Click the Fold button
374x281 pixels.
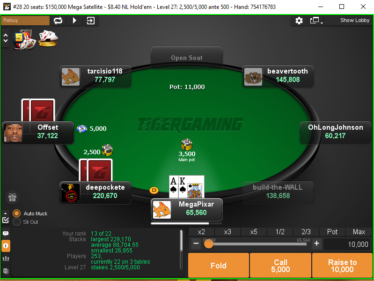pos(219,266)
